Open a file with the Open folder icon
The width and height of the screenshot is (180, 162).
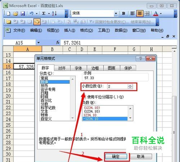point(15,13)
